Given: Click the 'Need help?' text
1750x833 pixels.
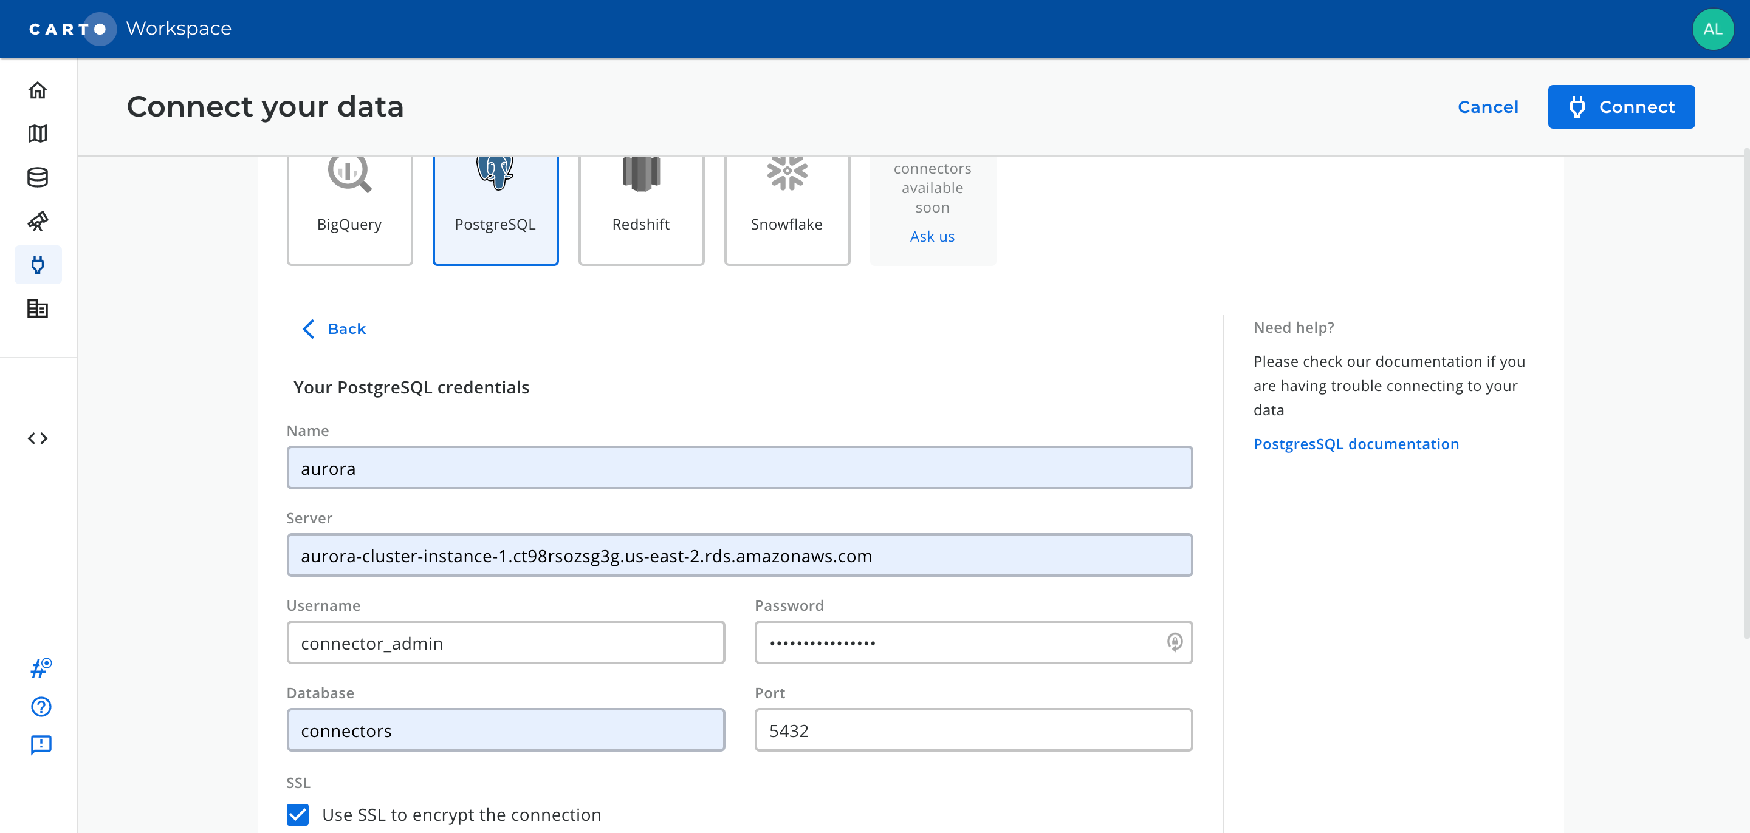Looking at the screenshot, I should pyautogui.click(x=1294, y=327).
